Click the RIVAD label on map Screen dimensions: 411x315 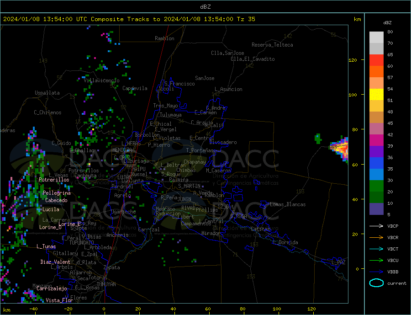click(x=189, y=208)
